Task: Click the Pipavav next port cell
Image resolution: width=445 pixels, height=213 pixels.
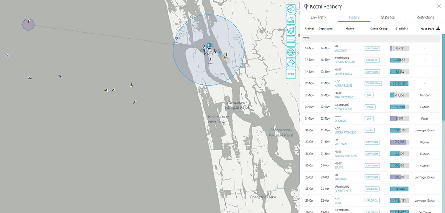Action: coord(425,142)
